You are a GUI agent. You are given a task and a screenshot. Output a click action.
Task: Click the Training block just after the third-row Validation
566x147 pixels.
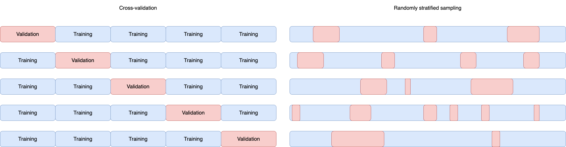(x=193, y=86)
